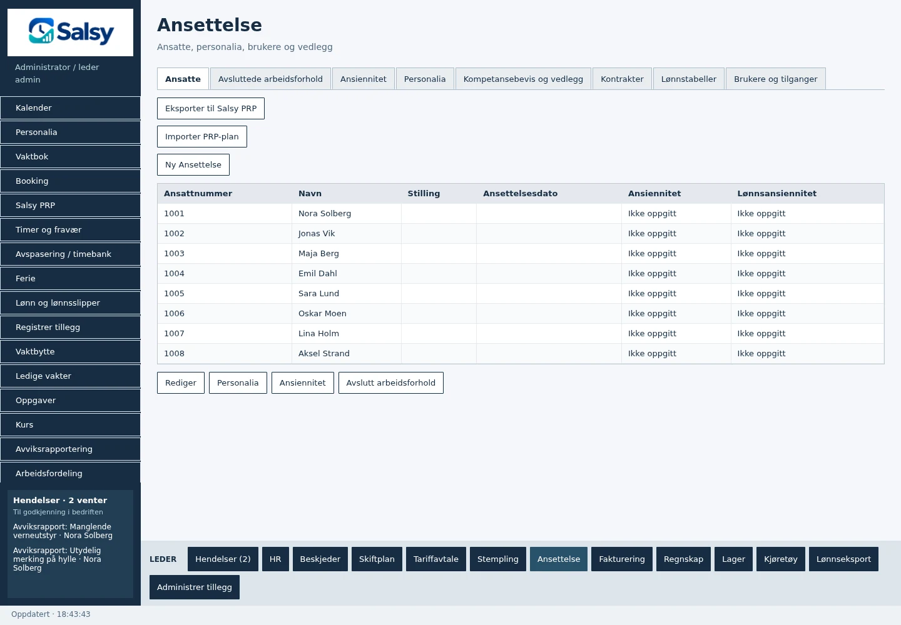
Task: Click the Salsy logo
Action: point(70,32)
